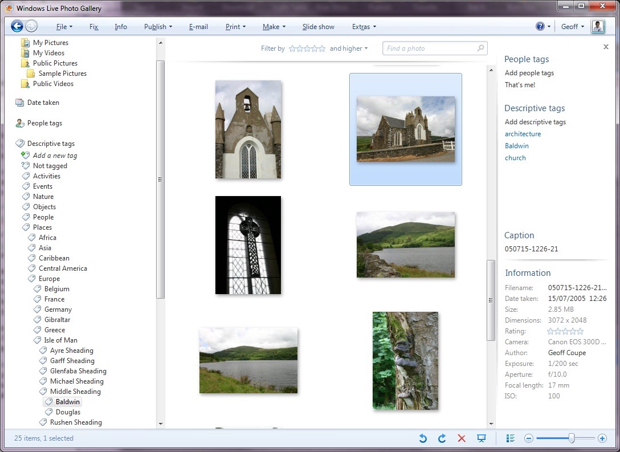This screenshot has width=620, height=452.
Task: Delete the selected photo with red X
Action: click(462, 438)
